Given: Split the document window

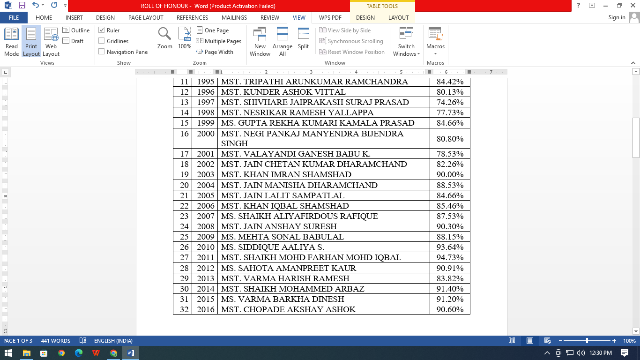Looking at the screenshot, I should coord(304,38).
